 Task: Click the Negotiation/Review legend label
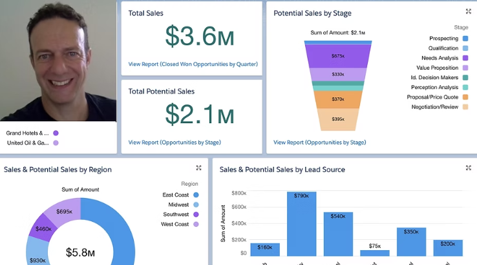[435, 107]
